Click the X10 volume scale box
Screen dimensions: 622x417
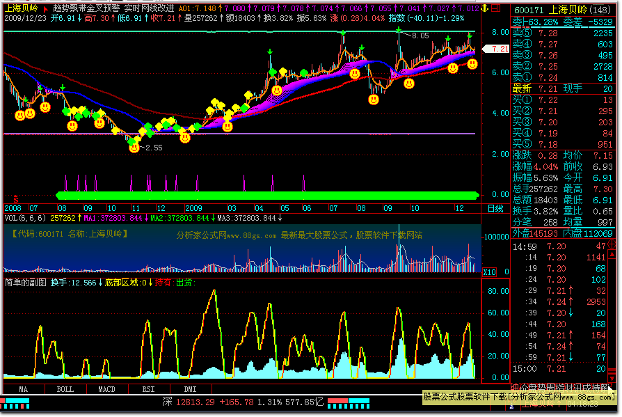pyautogui.click(x=490, y=272)
